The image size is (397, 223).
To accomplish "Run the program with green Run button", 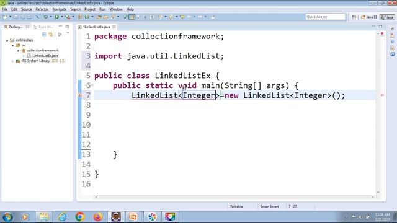I will point(56,17).
